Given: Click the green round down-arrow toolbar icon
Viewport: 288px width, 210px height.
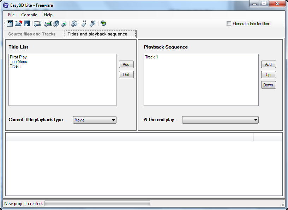Looking at the screenshot, I should 103,23.
